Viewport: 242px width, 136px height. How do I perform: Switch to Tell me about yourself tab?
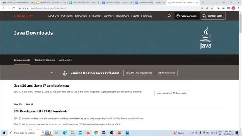tap(51, 3)
